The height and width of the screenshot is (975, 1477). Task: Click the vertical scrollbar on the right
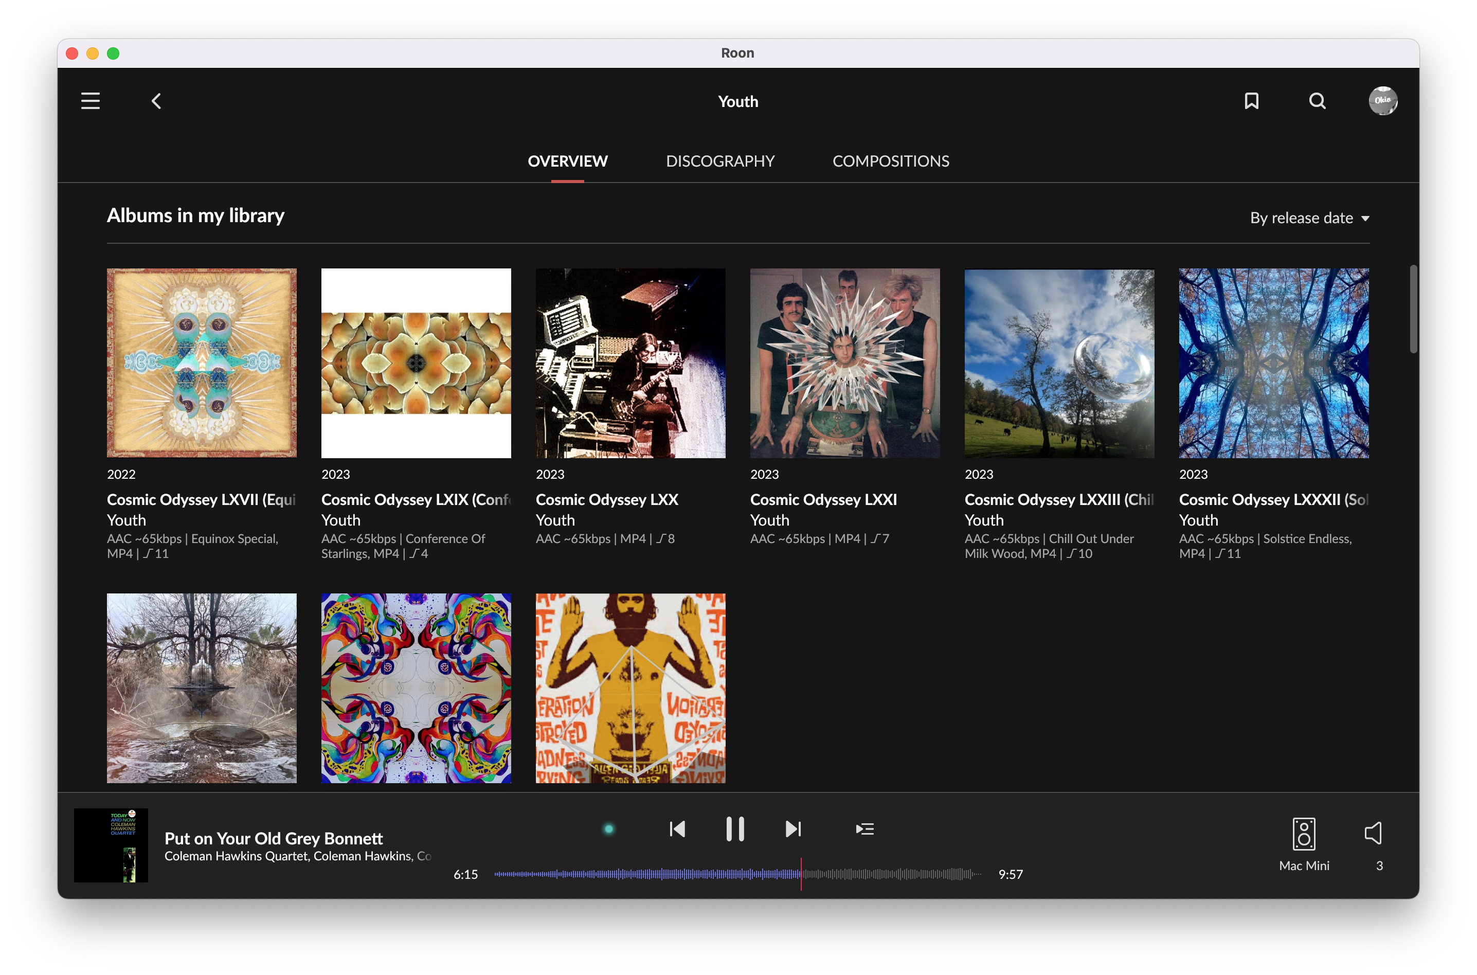point(1413,309)
